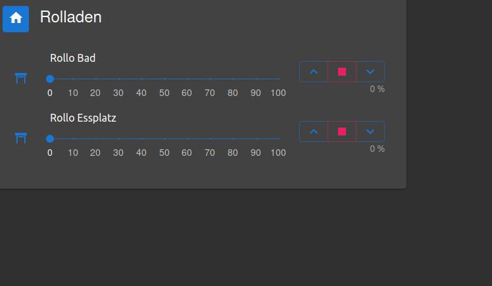Click the Rollo Essplatz slider handle

(50, 139)
